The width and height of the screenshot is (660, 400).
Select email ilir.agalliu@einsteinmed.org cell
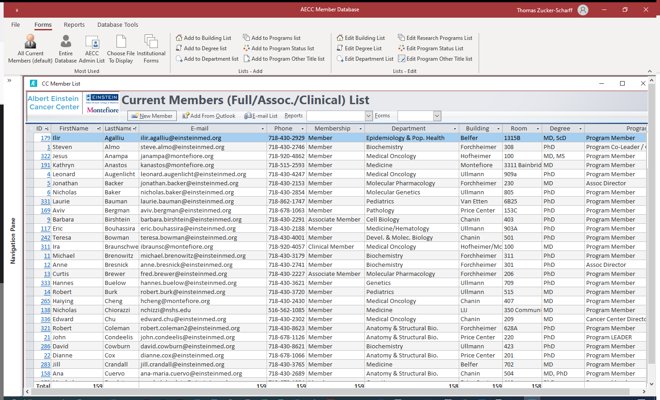(203, 138)
